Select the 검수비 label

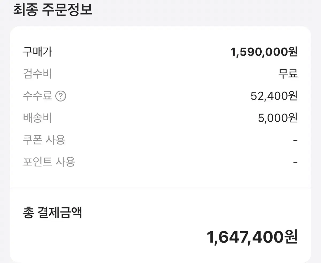[37, 74]
